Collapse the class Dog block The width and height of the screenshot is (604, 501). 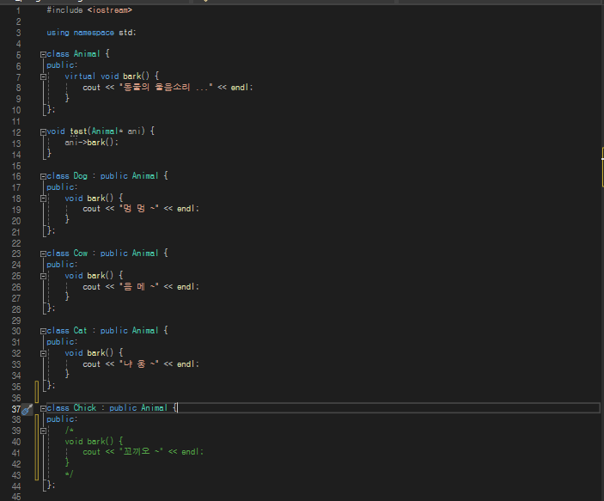pos(43,176)
